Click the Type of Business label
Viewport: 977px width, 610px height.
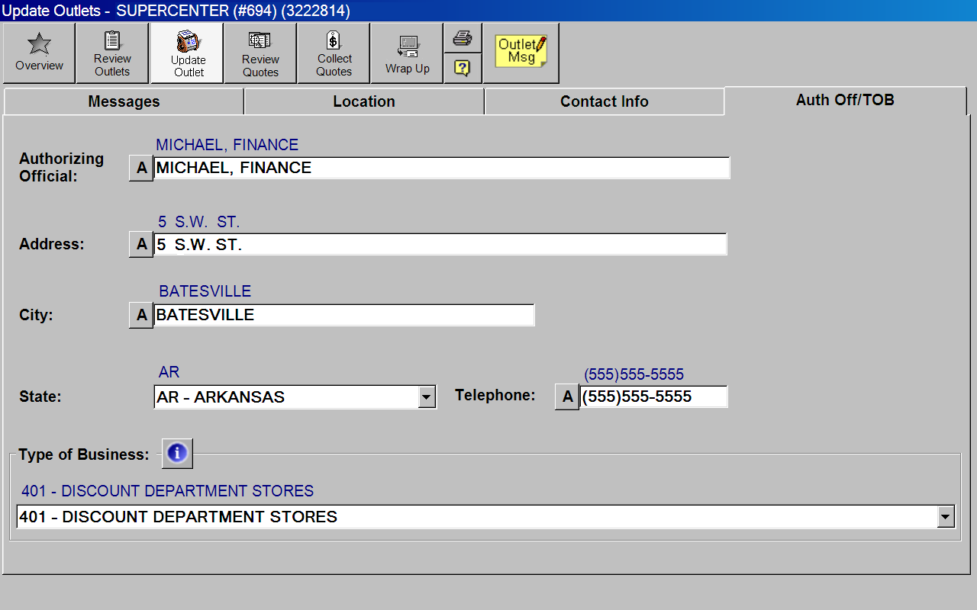pyautogui.click(x=84, y=454)
